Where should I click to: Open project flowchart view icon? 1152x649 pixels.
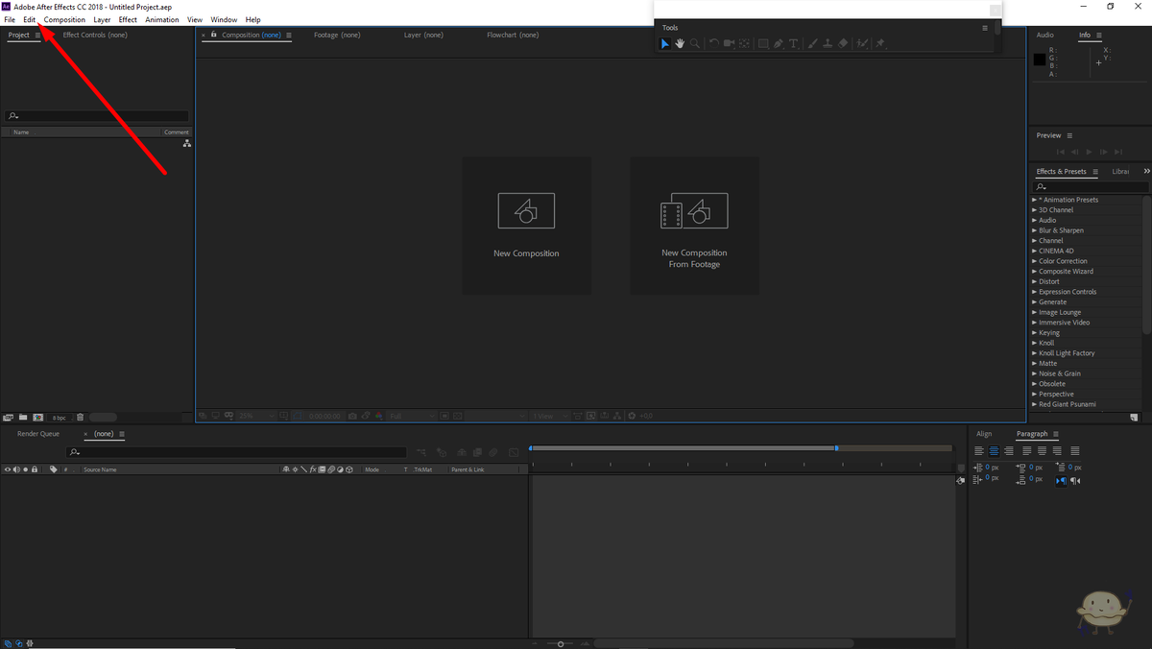(187, 143)
